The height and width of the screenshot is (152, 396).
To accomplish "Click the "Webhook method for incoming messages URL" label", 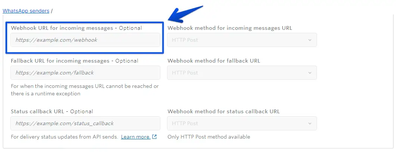I will tap(230, 28).
